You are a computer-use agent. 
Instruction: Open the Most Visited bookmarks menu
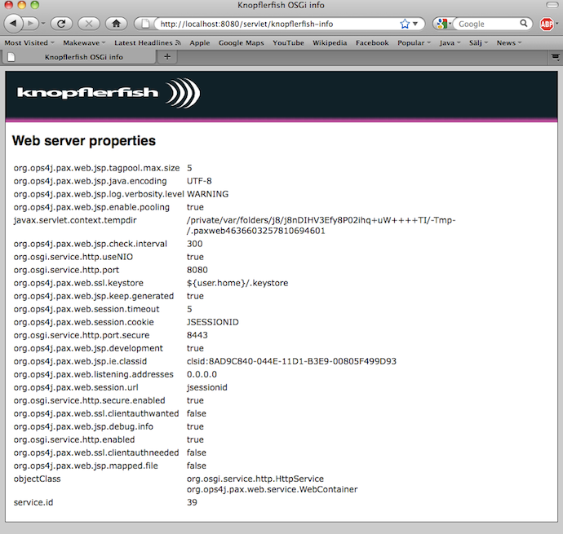tap(29, 42)
